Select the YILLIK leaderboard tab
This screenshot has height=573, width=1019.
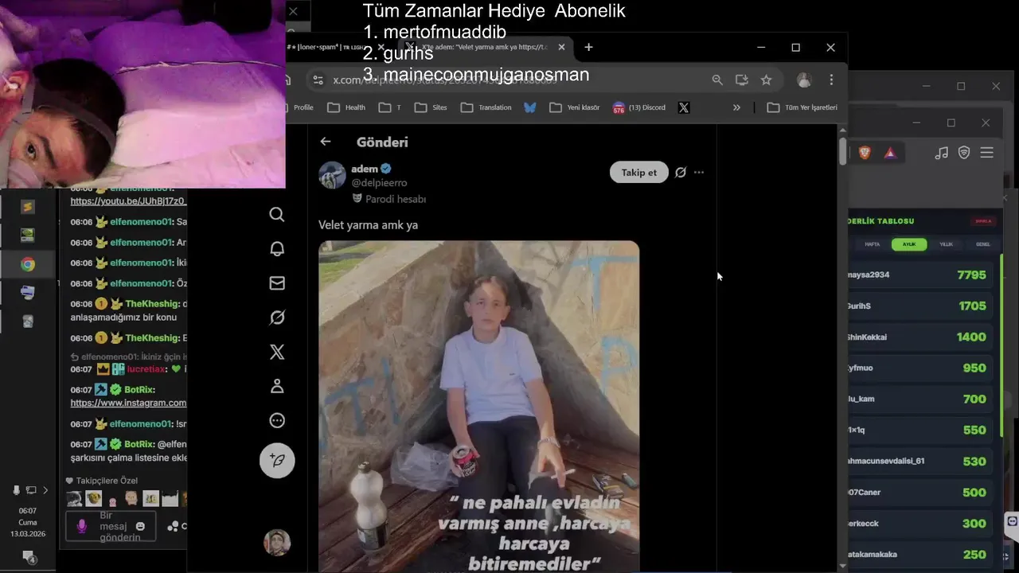(x=947, y=244)
